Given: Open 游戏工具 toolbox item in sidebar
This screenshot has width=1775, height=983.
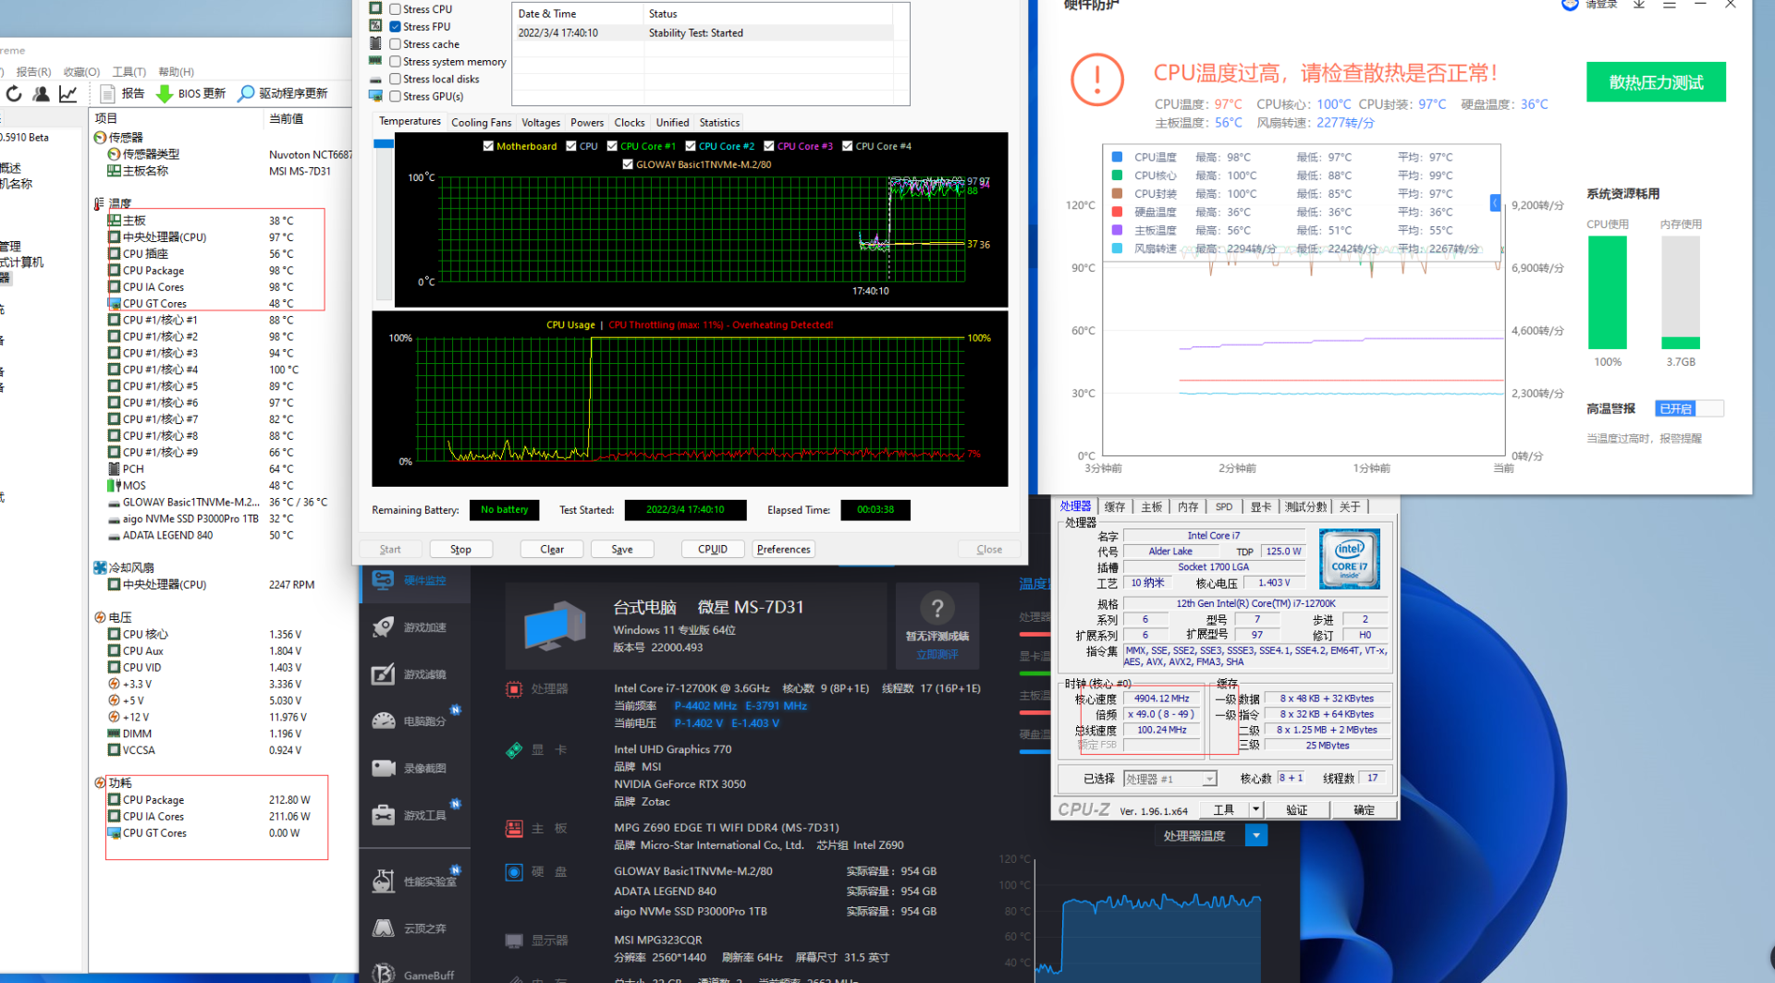Looking at the screenshot, I should [x=414, y=816].
